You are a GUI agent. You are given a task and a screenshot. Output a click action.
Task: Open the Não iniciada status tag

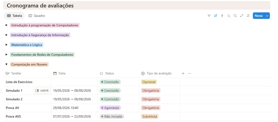coord(112,117)
